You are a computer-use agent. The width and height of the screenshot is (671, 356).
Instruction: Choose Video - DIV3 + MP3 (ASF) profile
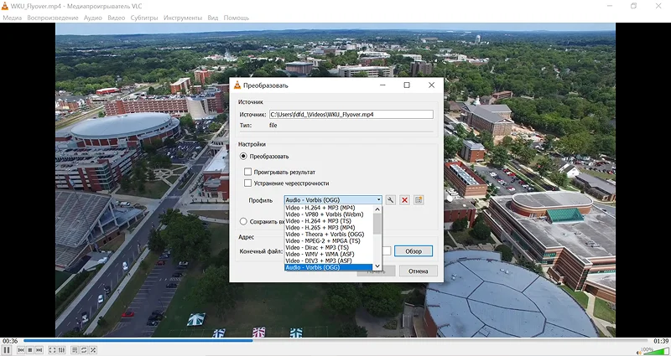[329, 261]
